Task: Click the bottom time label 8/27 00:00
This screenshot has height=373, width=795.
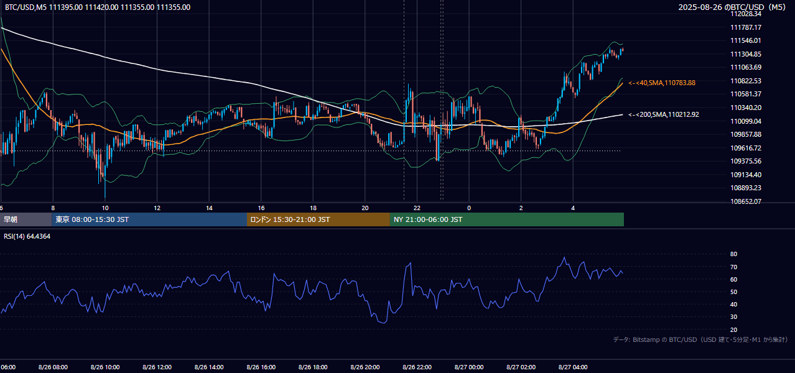Action: (x=469, y=367)
